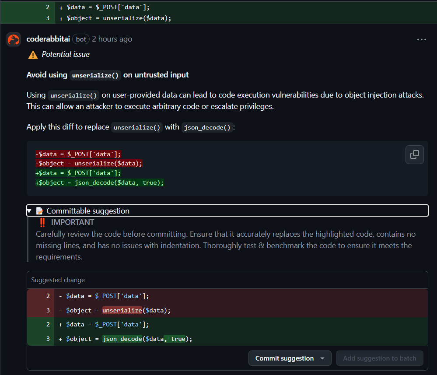The height and width of the screenshot is (375, 437).
Task: Click the json_decode() inline code tag
Action: pos(206,127)
